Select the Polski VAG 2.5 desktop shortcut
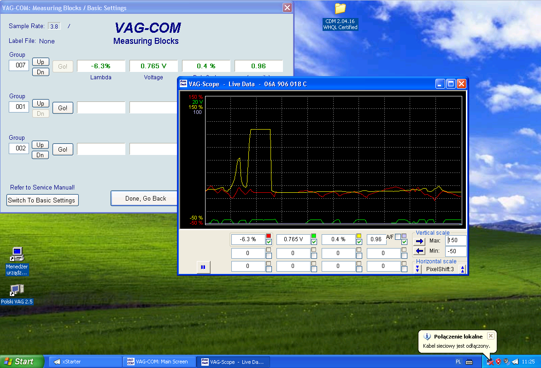The width and height of the screenshot is (541, 368). tap(17, 295)
